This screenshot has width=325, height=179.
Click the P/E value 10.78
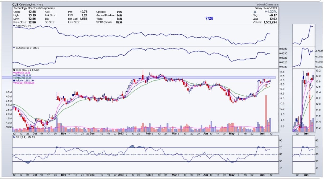click(x=84, y=12)
